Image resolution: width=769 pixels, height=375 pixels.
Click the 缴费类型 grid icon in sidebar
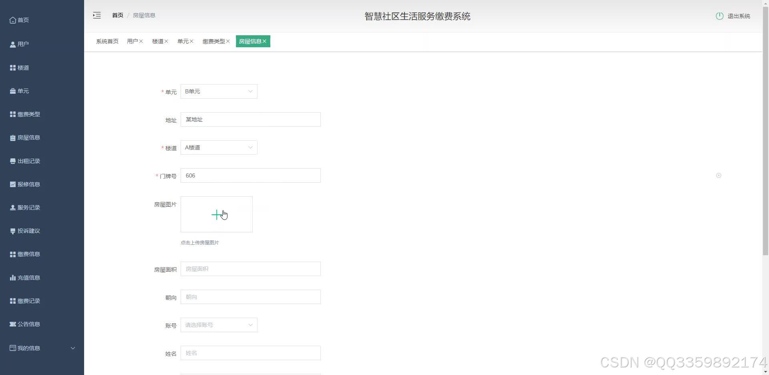13,114
